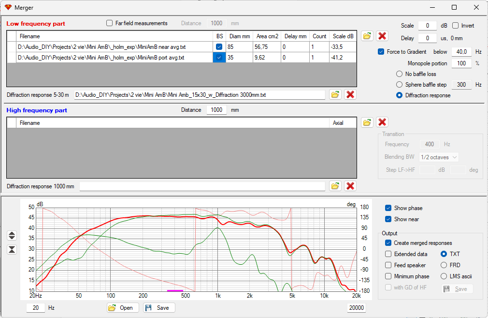Select FRD output format
Viewport: 488px width, 318px height.
click(x=444, y=265)
